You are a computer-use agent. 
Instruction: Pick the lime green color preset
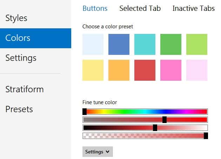197,44
